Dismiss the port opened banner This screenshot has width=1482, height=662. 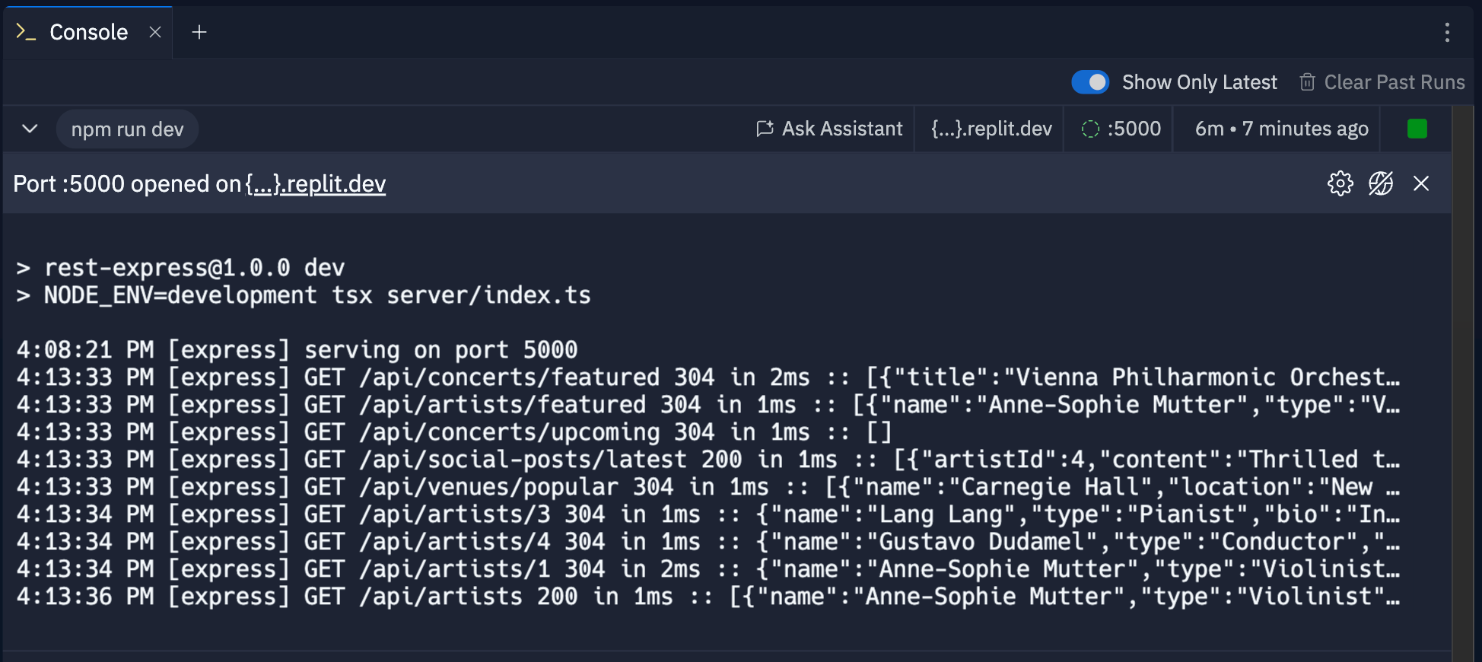[1421, 183]
